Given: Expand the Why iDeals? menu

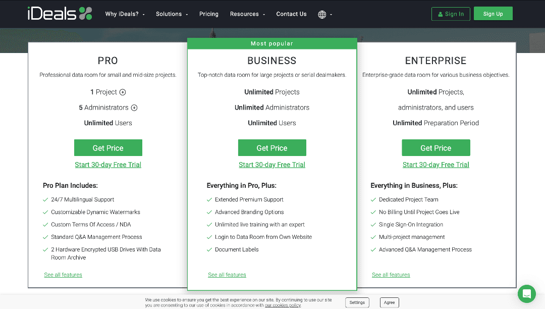Looking at the screenshot, I should point(125,14).
